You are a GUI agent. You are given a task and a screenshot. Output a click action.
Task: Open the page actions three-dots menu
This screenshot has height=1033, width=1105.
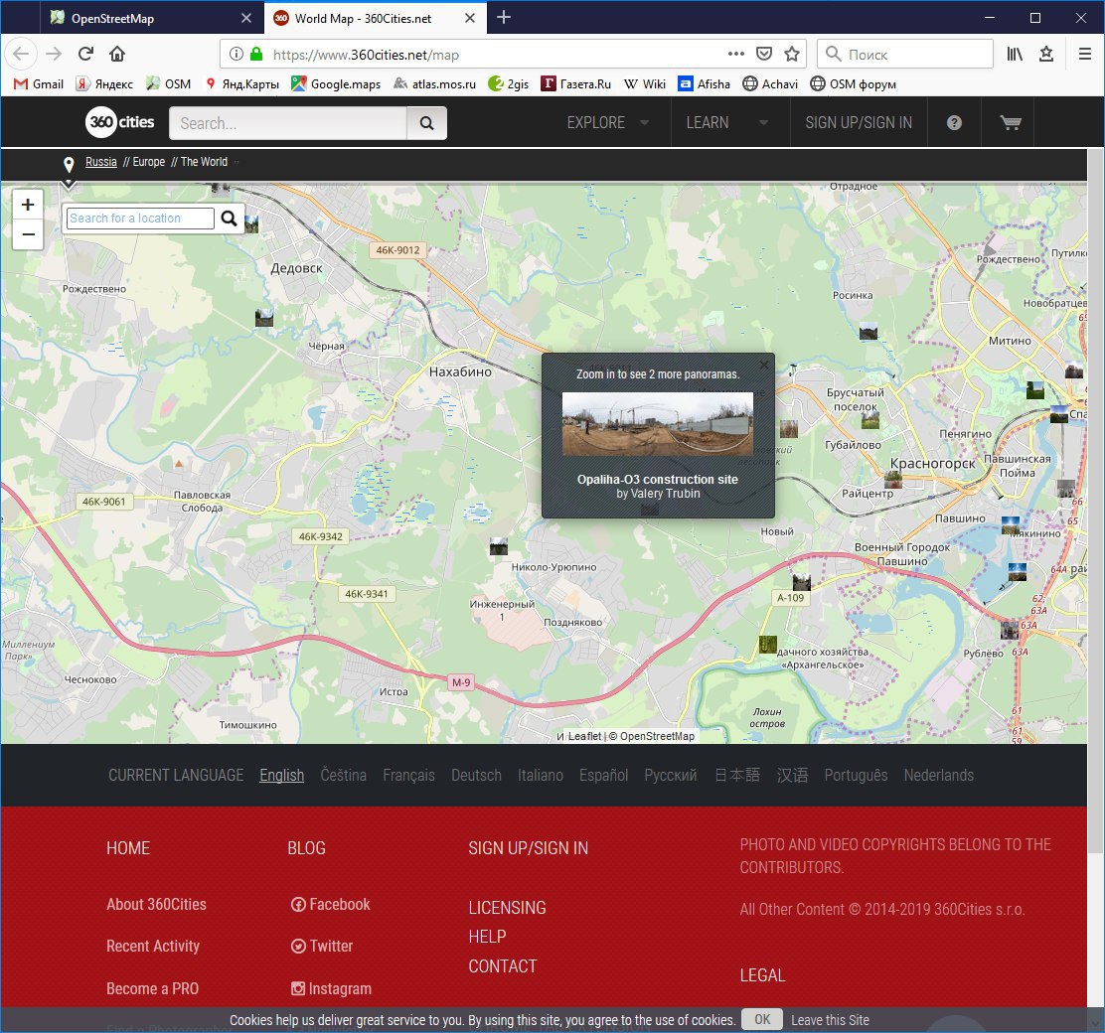point(735,54)
